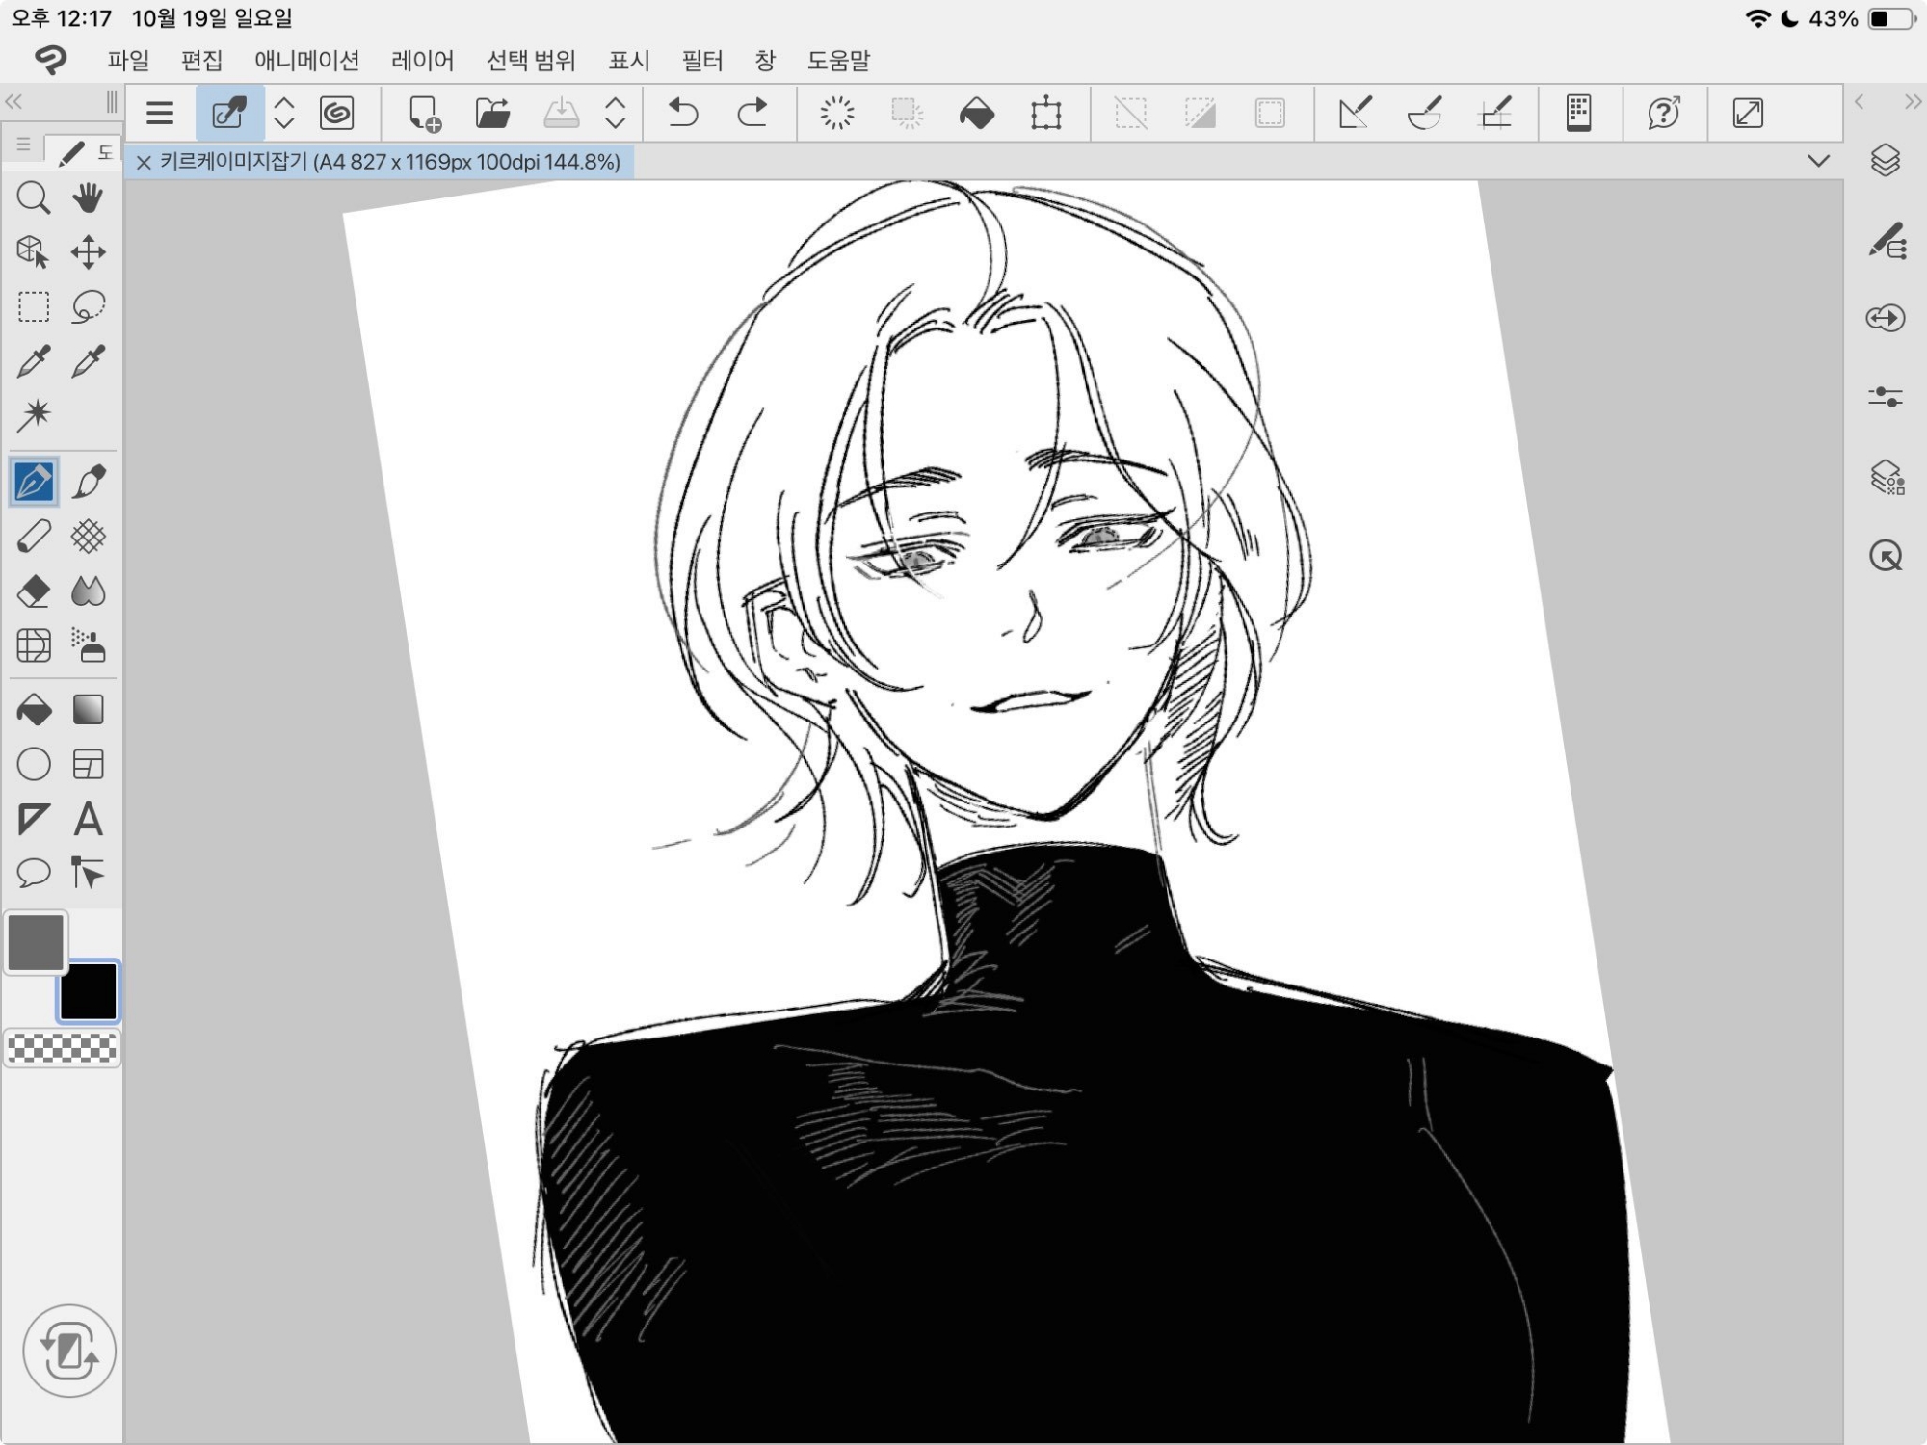Choose the Lasso selection tool
The image size is (1927, 1445).
pyautogui.click(x=88, y=307)
